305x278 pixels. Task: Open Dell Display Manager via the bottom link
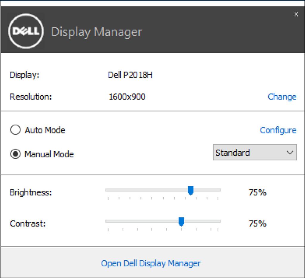coord(151,263)
